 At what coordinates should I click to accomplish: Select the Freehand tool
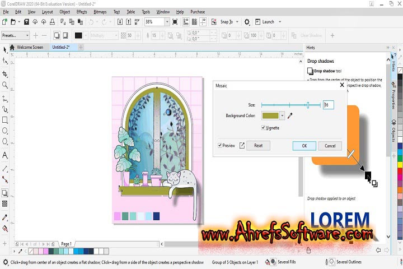click(x=4, y=99)
